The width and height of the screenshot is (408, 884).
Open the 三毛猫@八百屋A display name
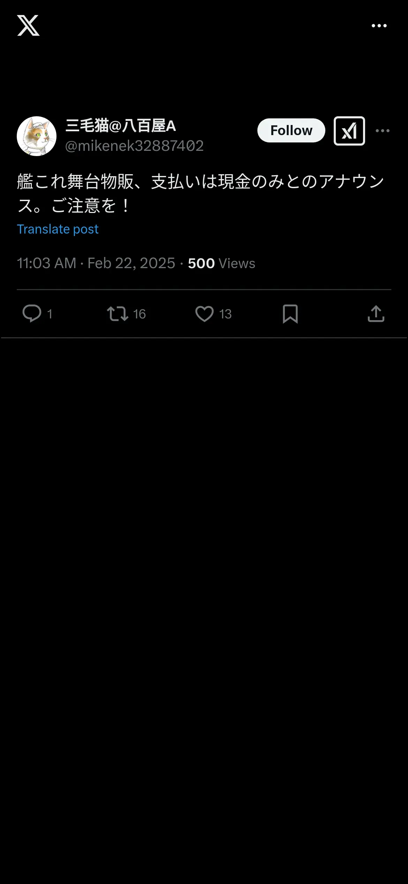pyautogui.click(x=121, y=126)
